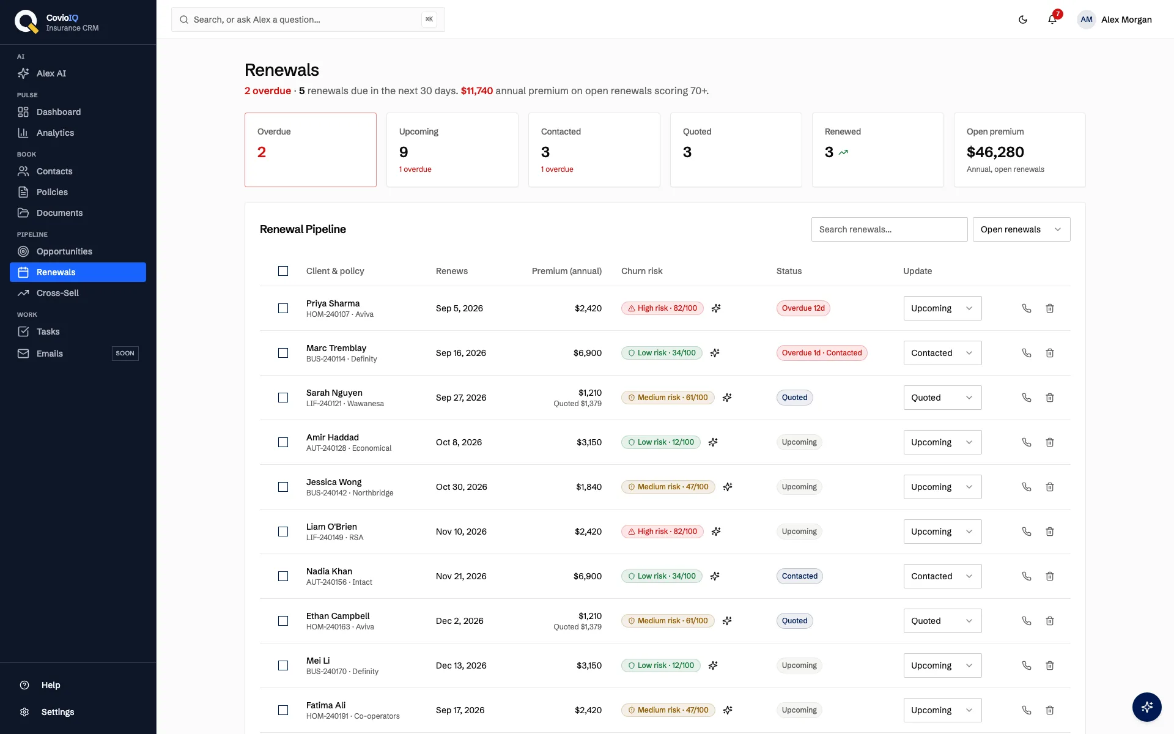1174x734 pixels.
Task: Call Nadia Khan using phone icon
Action: click(x=1027, y=576)
